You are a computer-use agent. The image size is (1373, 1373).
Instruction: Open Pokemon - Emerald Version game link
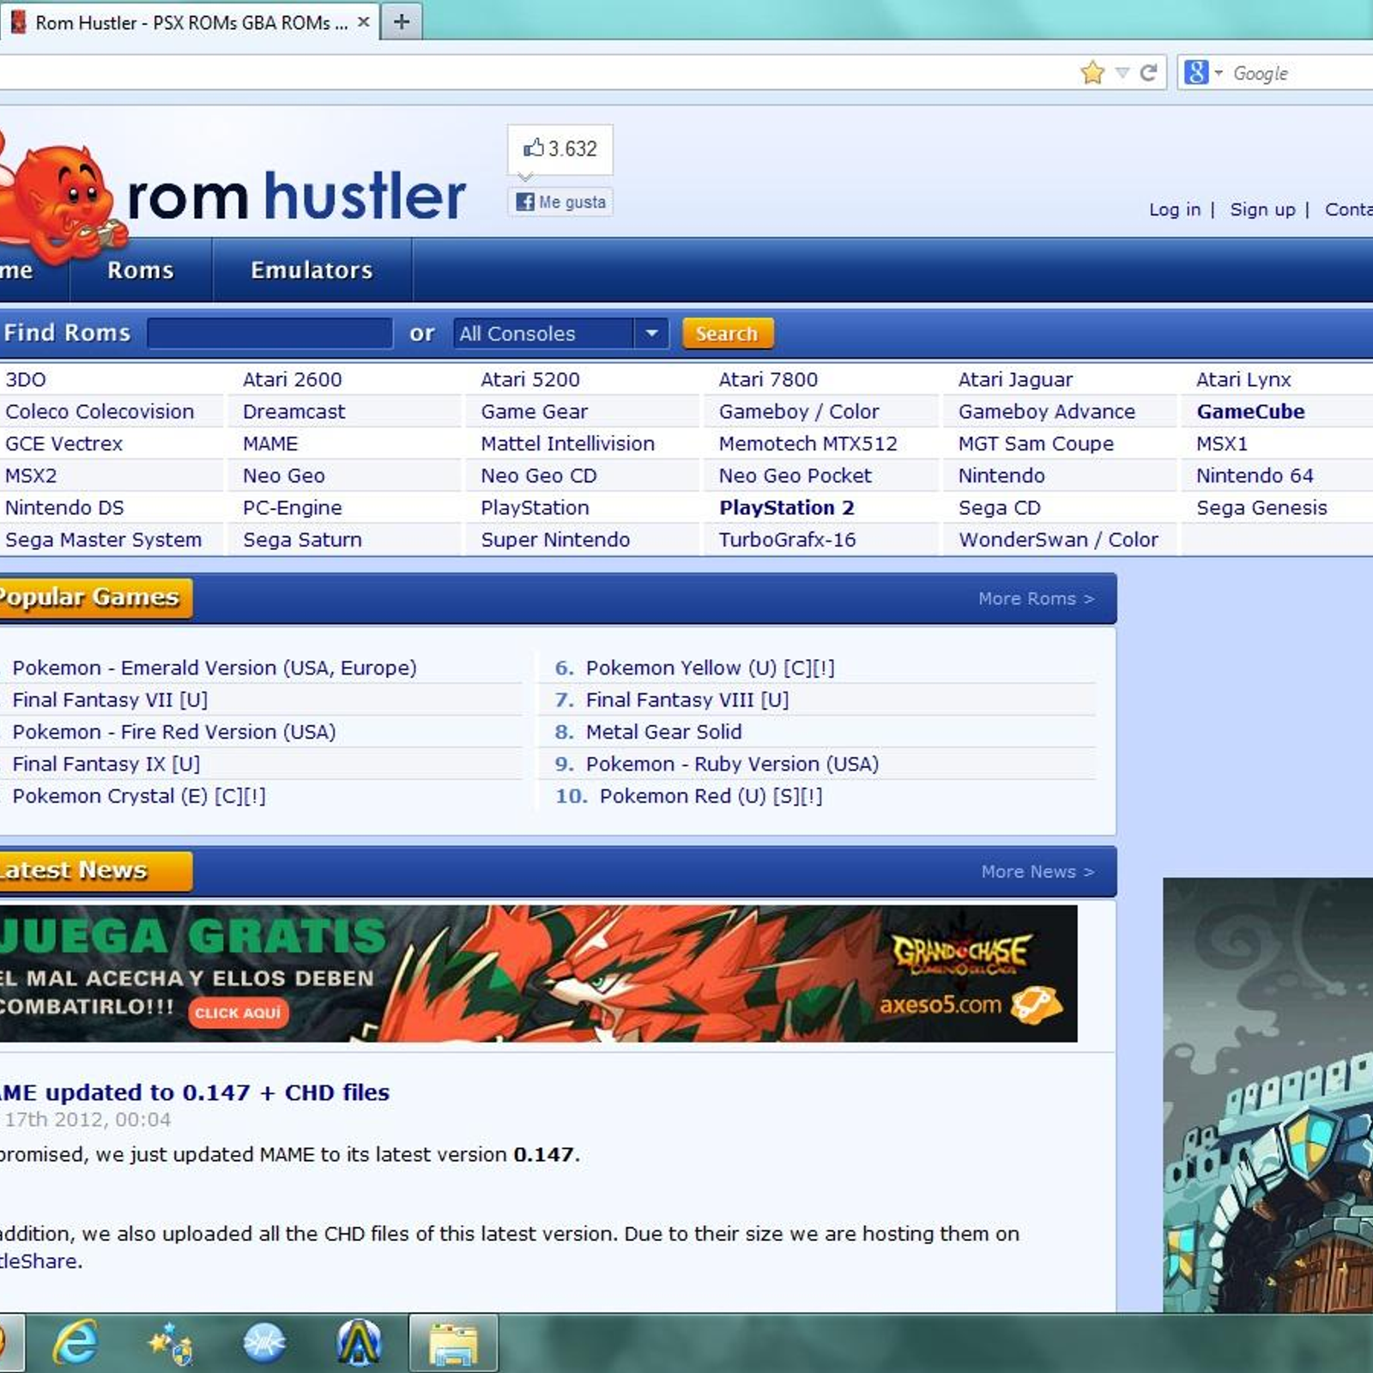[x=215, y=668]
